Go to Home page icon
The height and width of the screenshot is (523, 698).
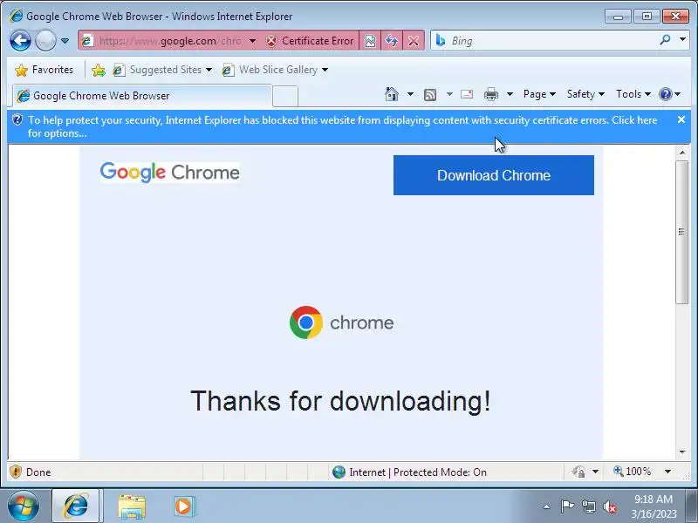click(392, 94)
